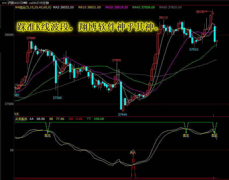
Task: Click the 37560 low price label
Action: 57,98
